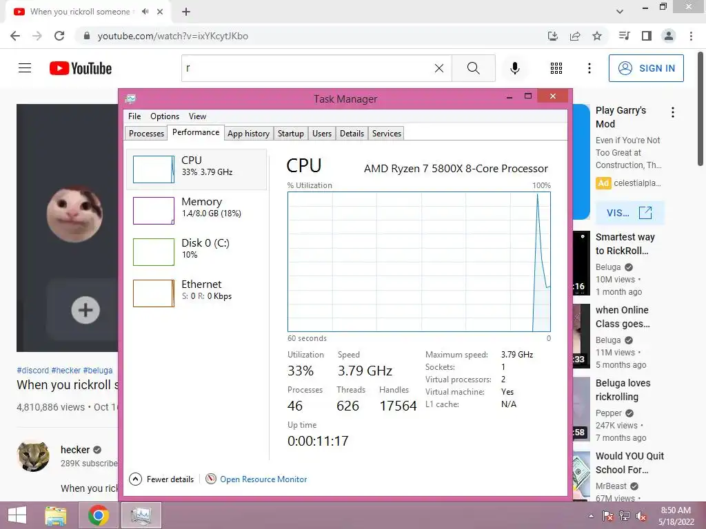706x529 pixels.
Task: Bookmark this page with the star
Action: coord(597,36)
